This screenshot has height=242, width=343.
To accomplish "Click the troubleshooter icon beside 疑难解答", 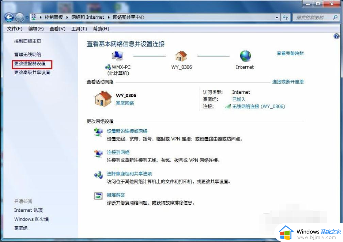I will [x=98, y=196].
